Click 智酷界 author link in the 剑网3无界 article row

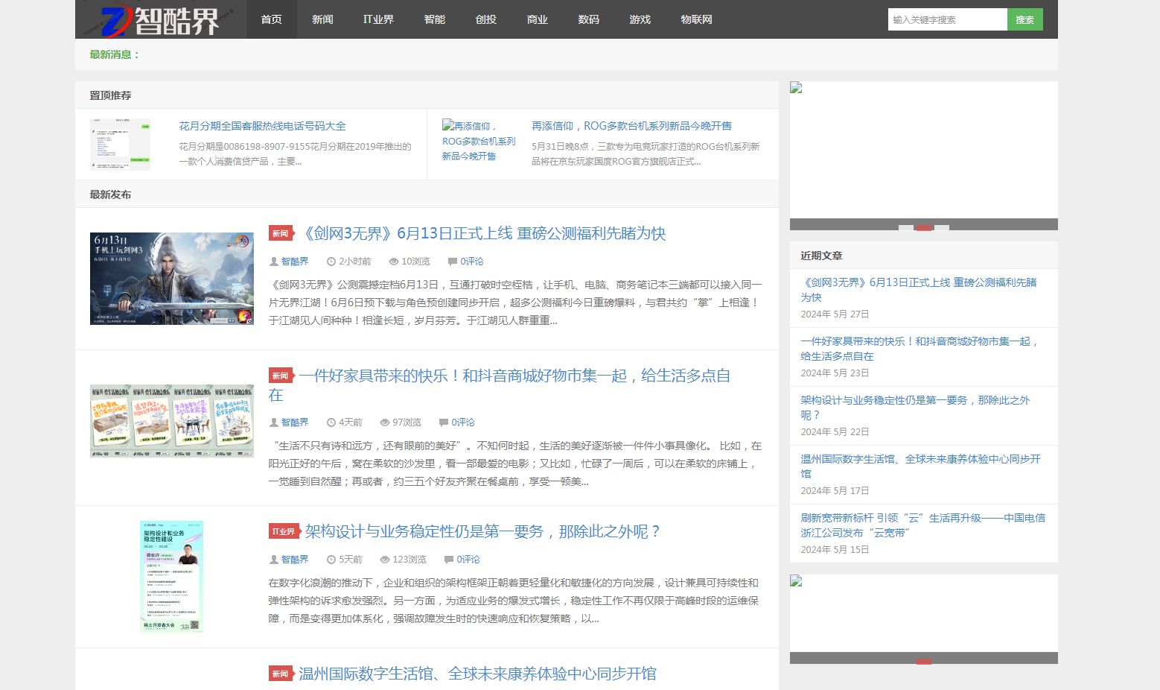click(x=295, y=262)
